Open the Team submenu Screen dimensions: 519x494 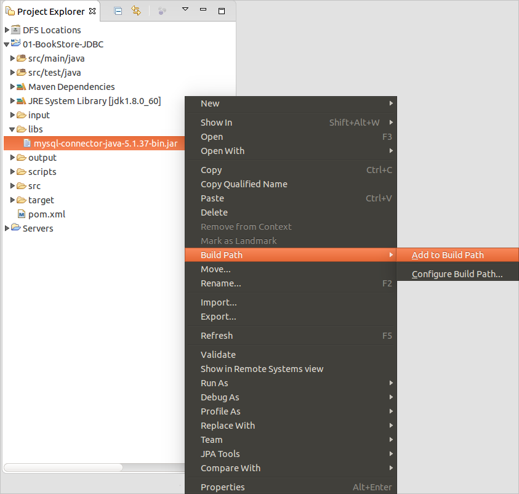(291, 440)
